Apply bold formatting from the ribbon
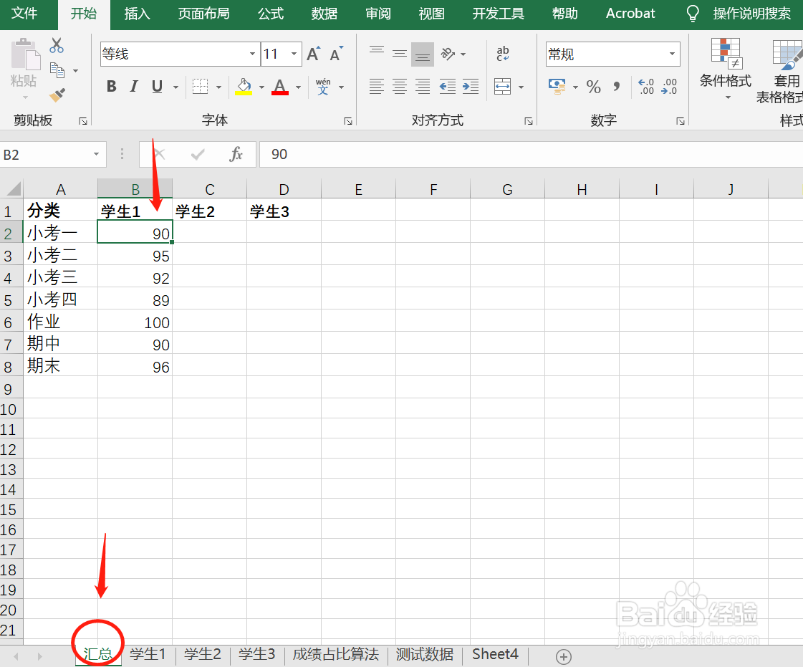803x667 pixels. click(x=111, y=86)
